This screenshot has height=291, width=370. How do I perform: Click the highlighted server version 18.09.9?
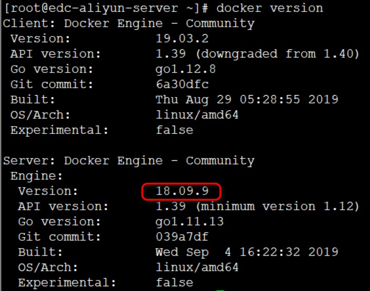coord(182,191)
